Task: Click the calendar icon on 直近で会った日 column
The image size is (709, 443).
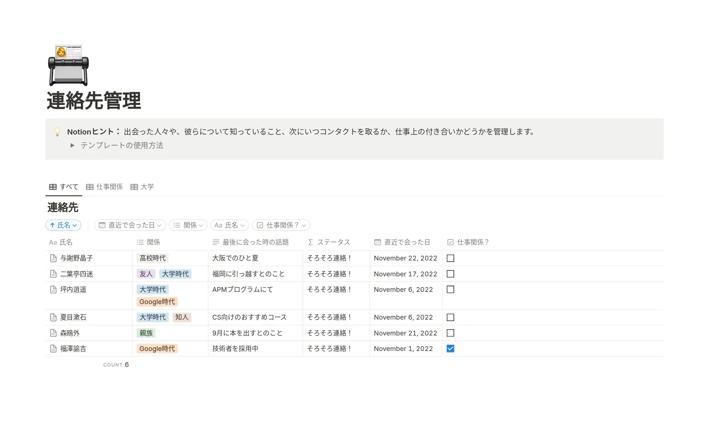Action: point(377,242)
